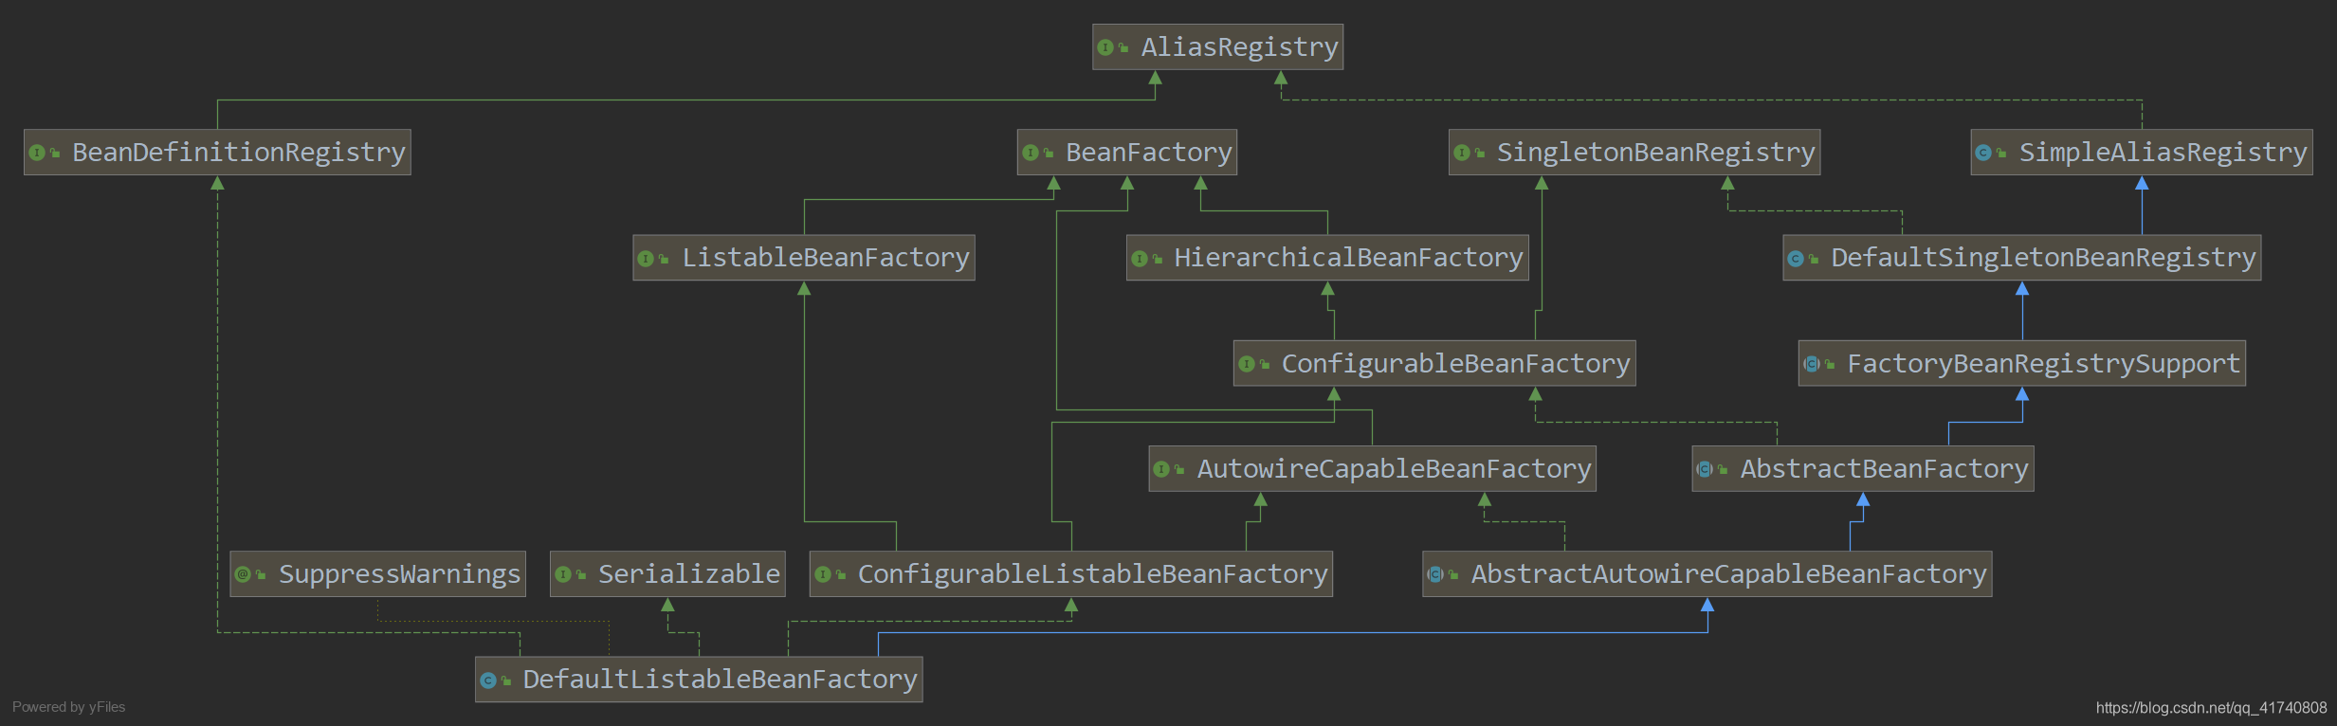This screenshot has width=2337, height=726.
Task: Click the interface icon on ConfigurableBeanFactory
Action: (1247, 364)
